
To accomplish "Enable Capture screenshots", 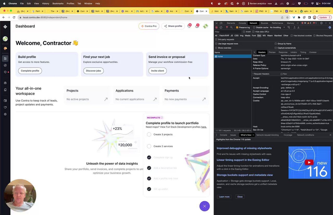I will [276, 48].
